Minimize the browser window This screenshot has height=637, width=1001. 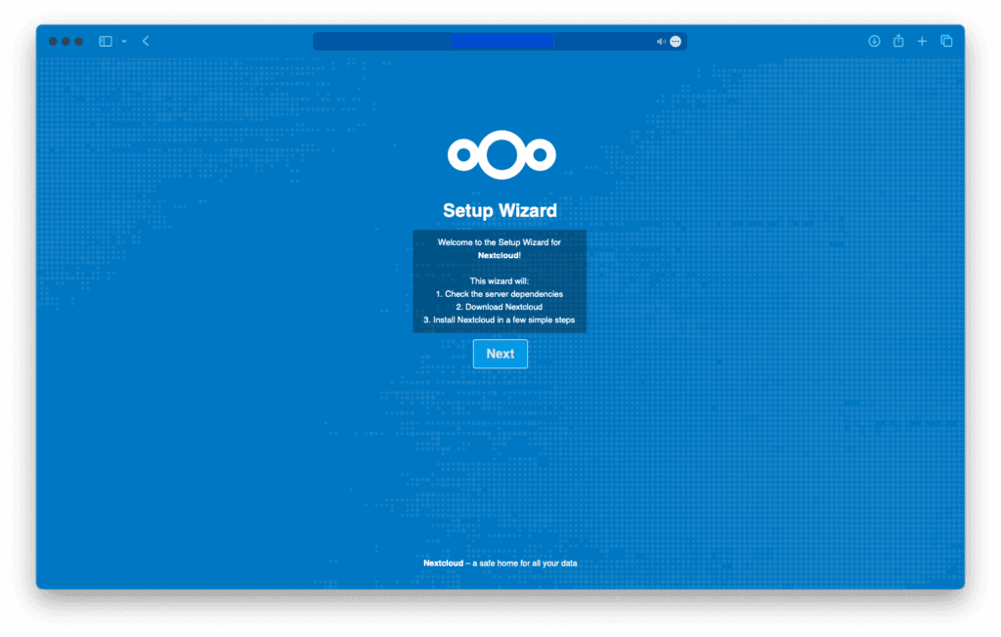(66, 41)
